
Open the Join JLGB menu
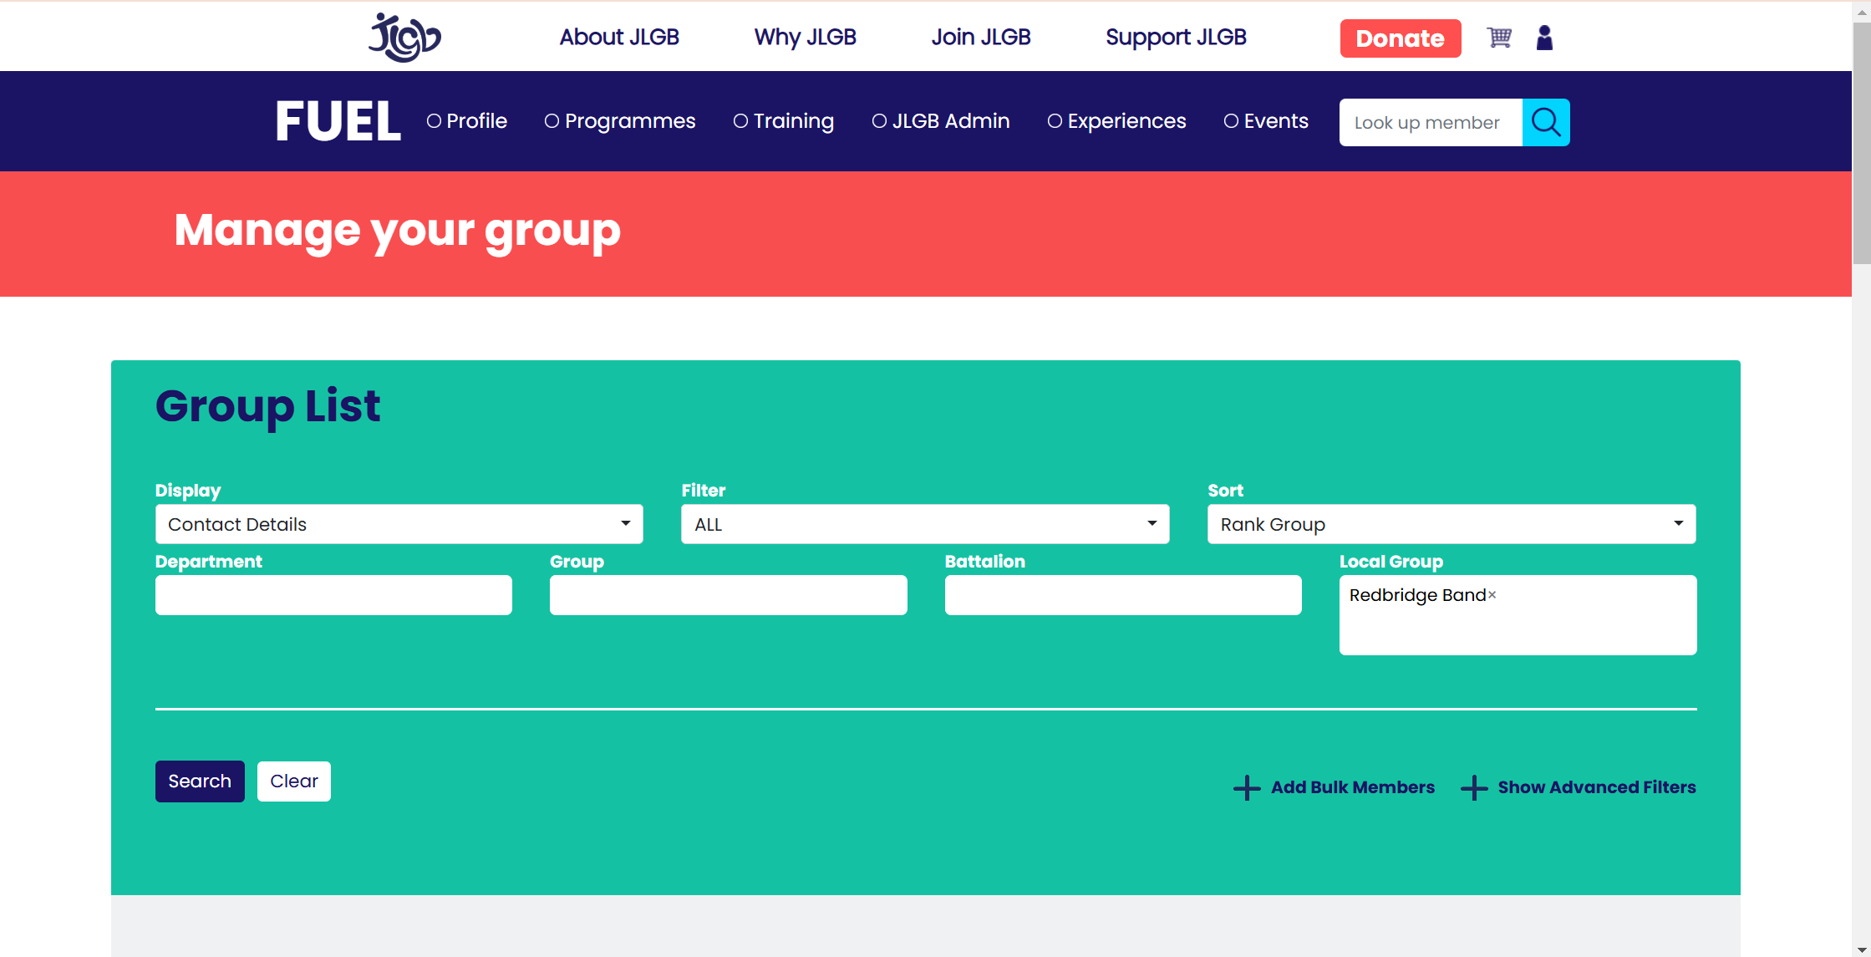[x=981, y=38]
